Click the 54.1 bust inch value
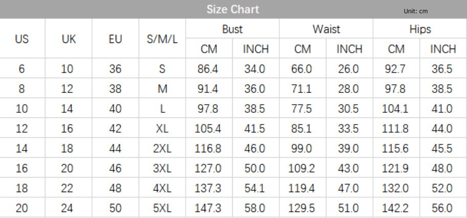This screenshot has width=467, height=218. 255,188
